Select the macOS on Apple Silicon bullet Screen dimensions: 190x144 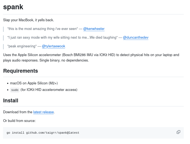(x=34, y=83)
